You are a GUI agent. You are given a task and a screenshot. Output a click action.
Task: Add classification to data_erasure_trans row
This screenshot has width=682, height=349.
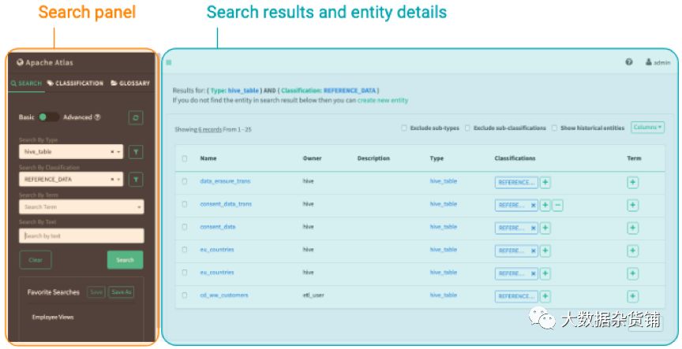click(545, 182)
